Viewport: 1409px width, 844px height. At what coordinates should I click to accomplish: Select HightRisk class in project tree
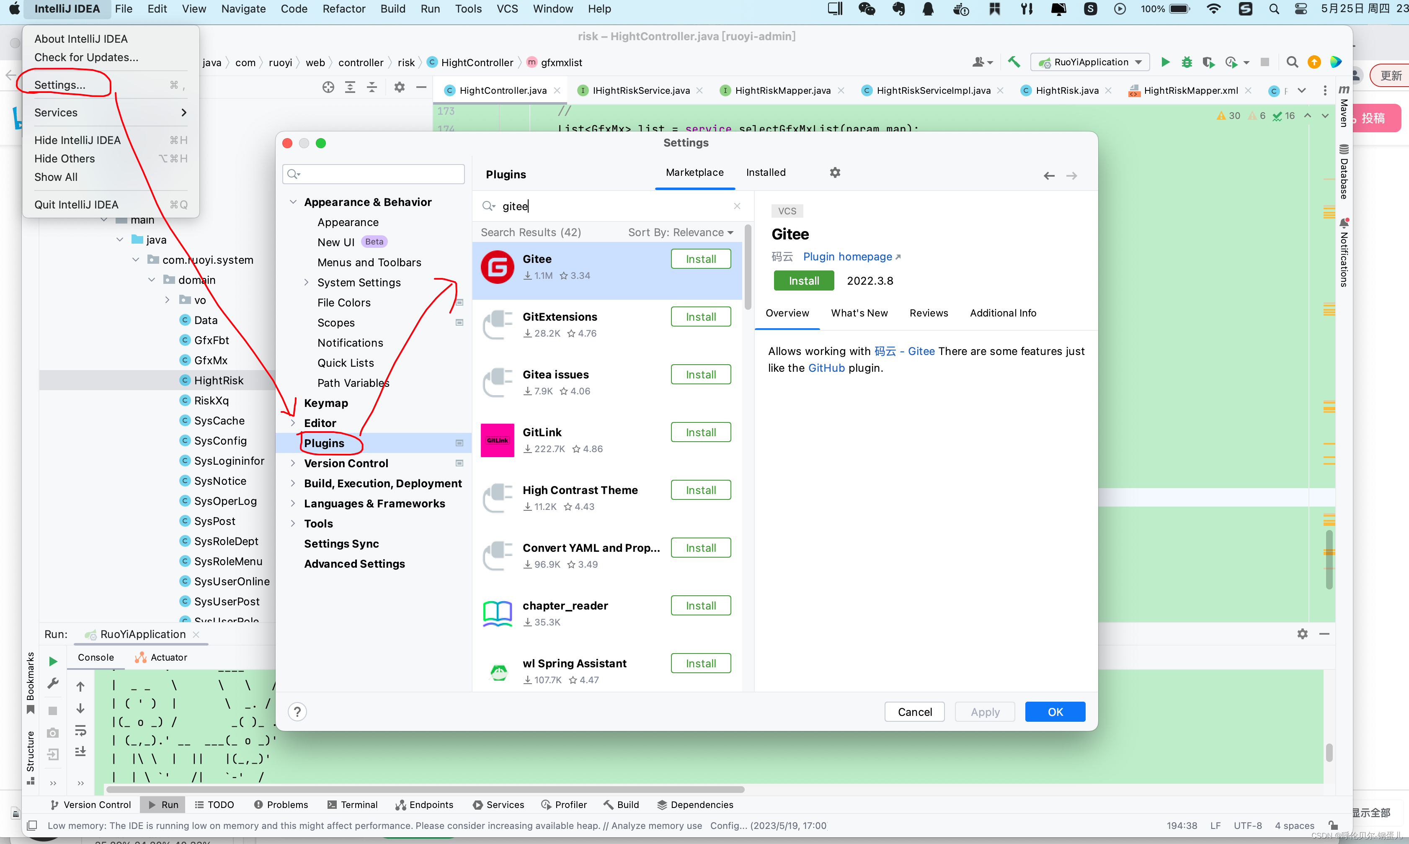coord(219,380)
